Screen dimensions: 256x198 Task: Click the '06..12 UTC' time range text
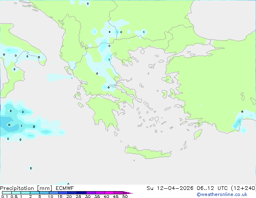212,188
